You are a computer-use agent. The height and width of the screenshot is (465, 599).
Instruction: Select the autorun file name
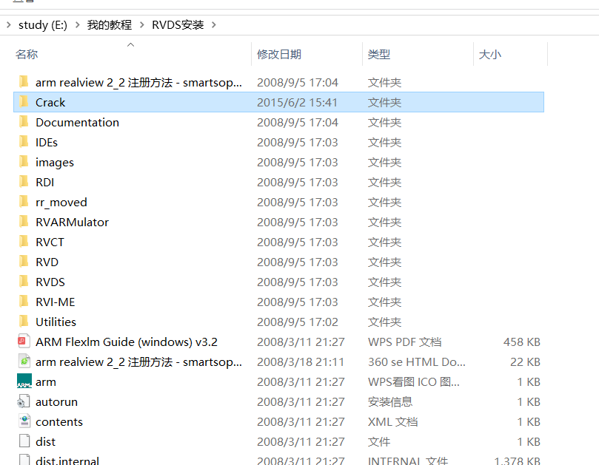pos(56,402)
